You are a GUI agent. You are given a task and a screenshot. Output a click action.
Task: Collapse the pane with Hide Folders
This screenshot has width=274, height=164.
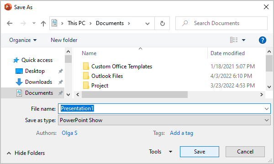pyautogui.click(x=26, y=153)
